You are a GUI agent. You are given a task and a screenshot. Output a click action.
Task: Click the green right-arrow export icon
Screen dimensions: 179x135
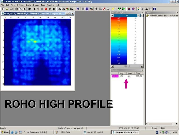[x=123, y=9]
